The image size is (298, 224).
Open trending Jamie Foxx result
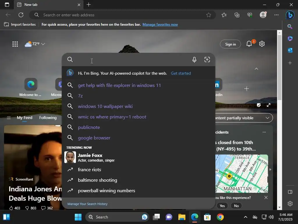pyautogui.click(x=139, y=157)
